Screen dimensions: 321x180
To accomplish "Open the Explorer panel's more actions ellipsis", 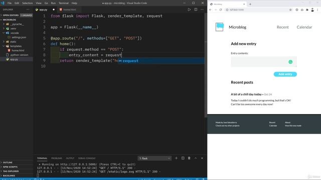I will pyautogui.click(x=28, y=9).
